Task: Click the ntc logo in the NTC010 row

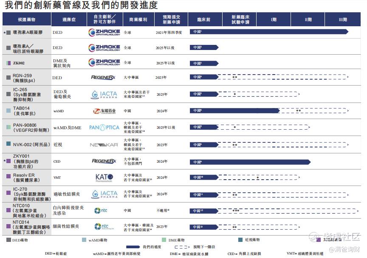Action: (x=101, y=211)
